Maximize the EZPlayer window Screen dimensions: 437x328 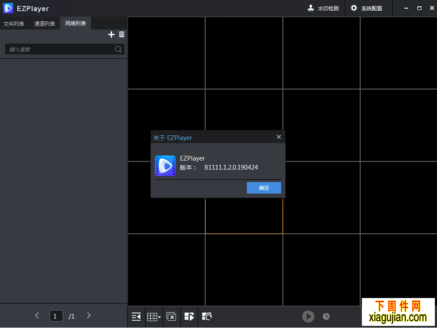[x=419, y=8]
